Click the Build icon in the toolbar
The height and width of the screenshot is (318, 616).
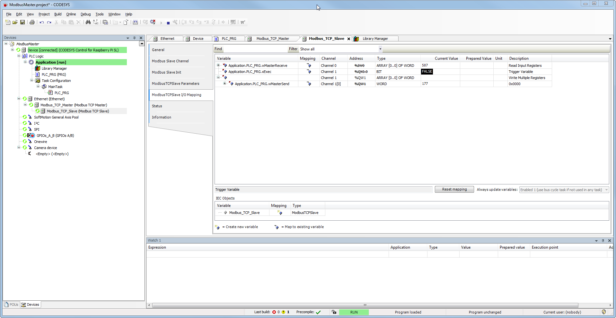136,22
